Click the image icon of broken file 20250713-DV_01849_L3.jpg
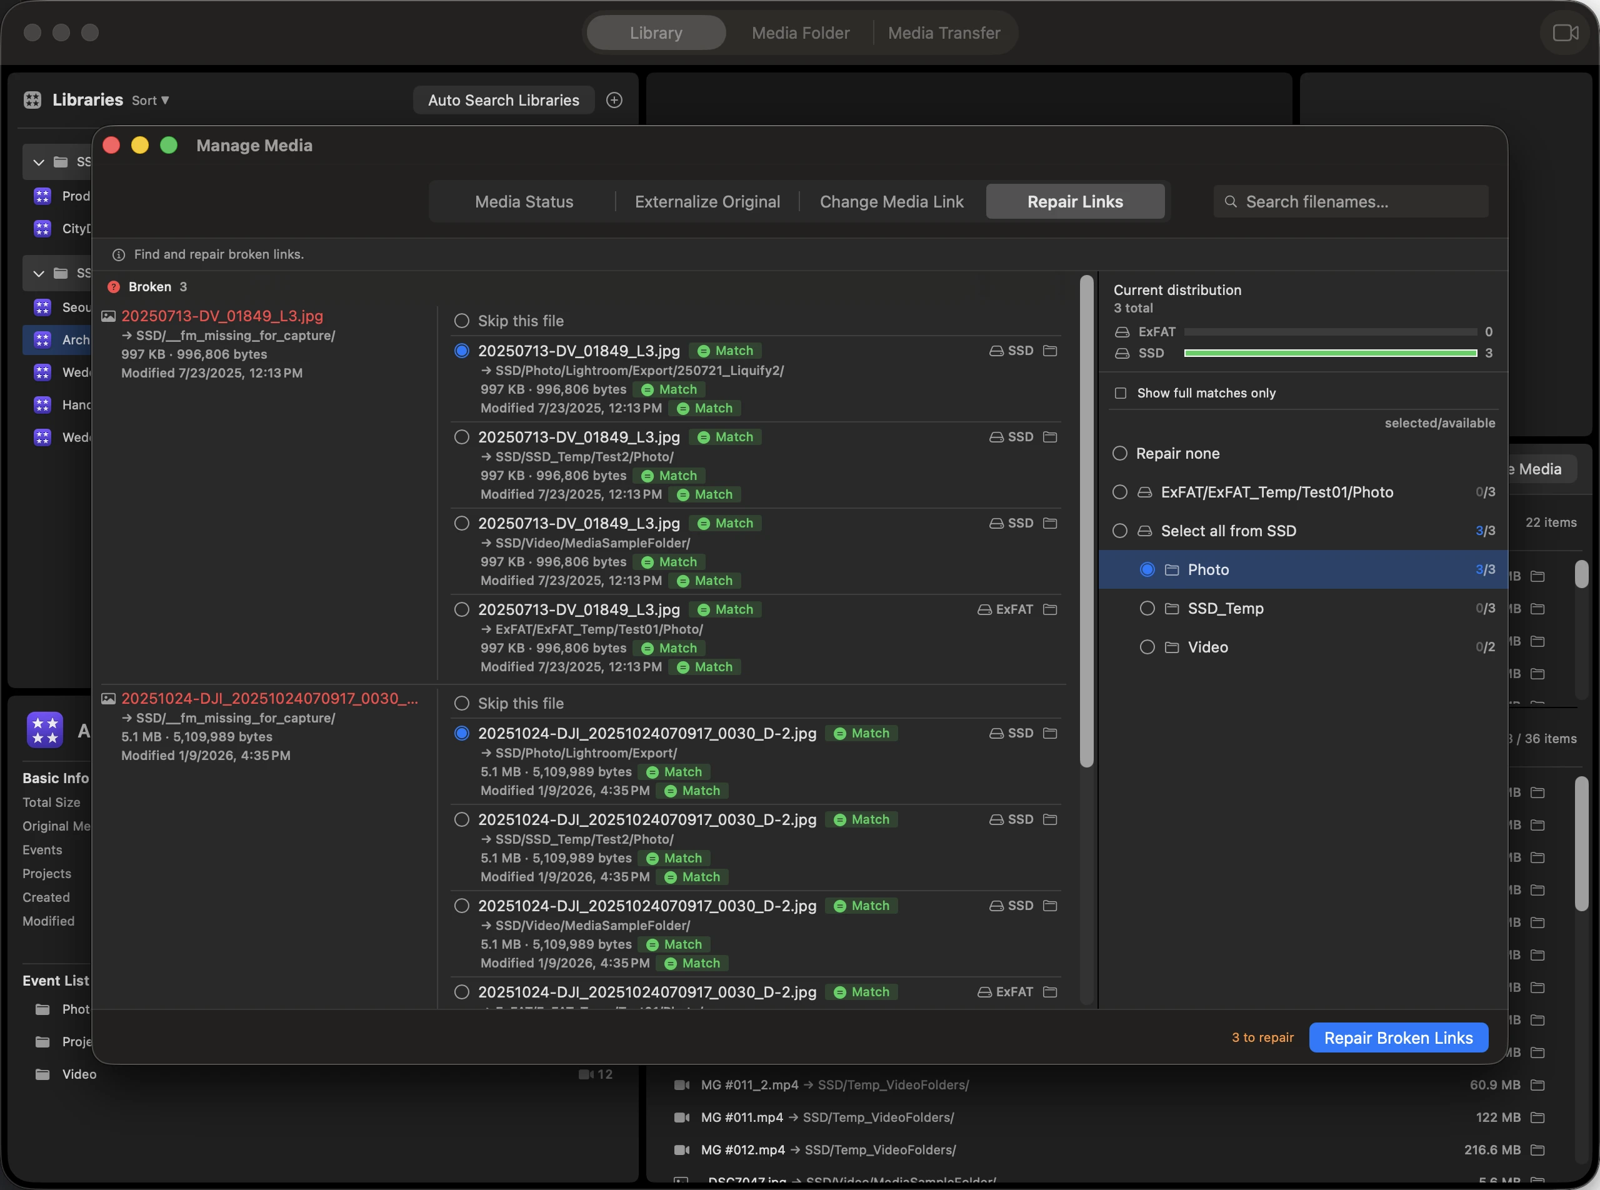Viewport: 1600px width, 1190px height. (108, 316)
